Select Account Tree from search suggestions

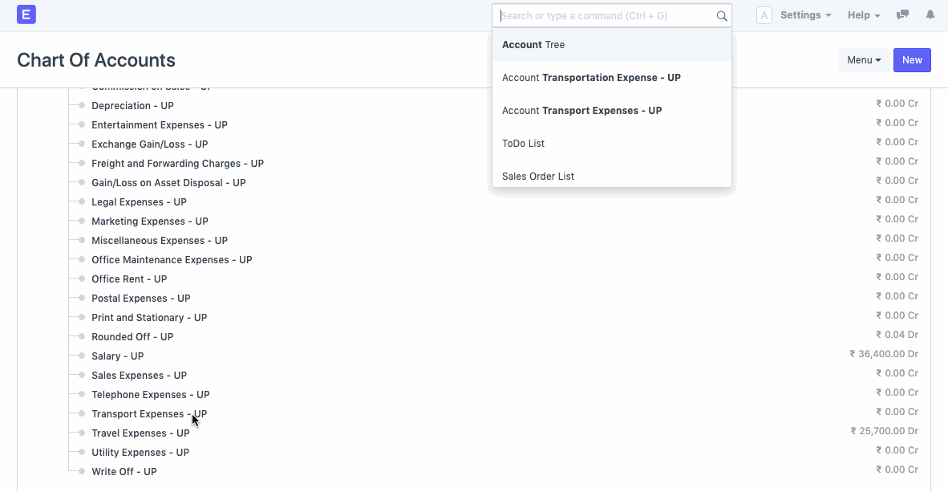[533, 44]
